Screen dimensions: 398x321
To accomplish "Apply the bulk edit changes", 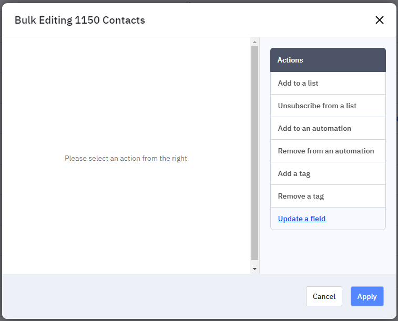I will (367, 296).
